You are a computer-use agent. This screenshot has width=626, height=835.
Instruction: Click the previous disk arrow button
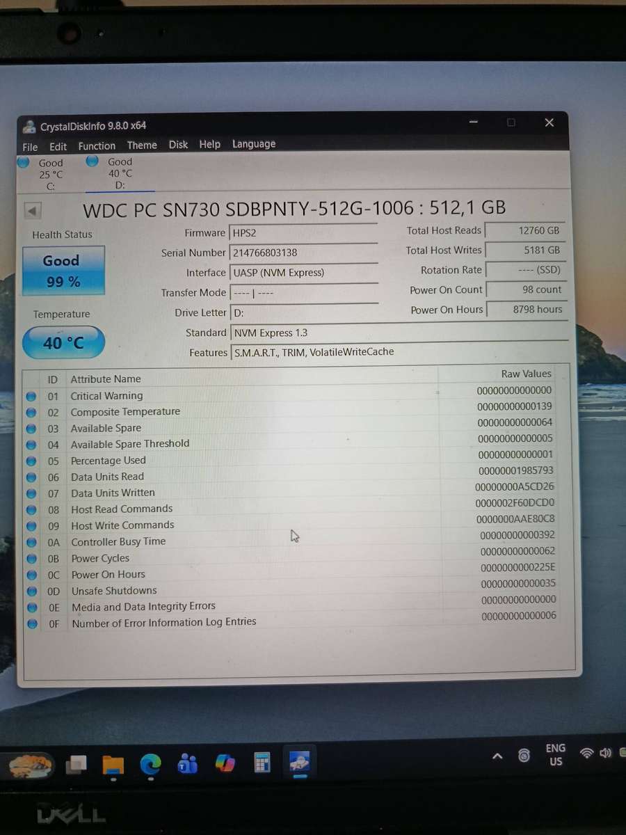coord(33,210)
